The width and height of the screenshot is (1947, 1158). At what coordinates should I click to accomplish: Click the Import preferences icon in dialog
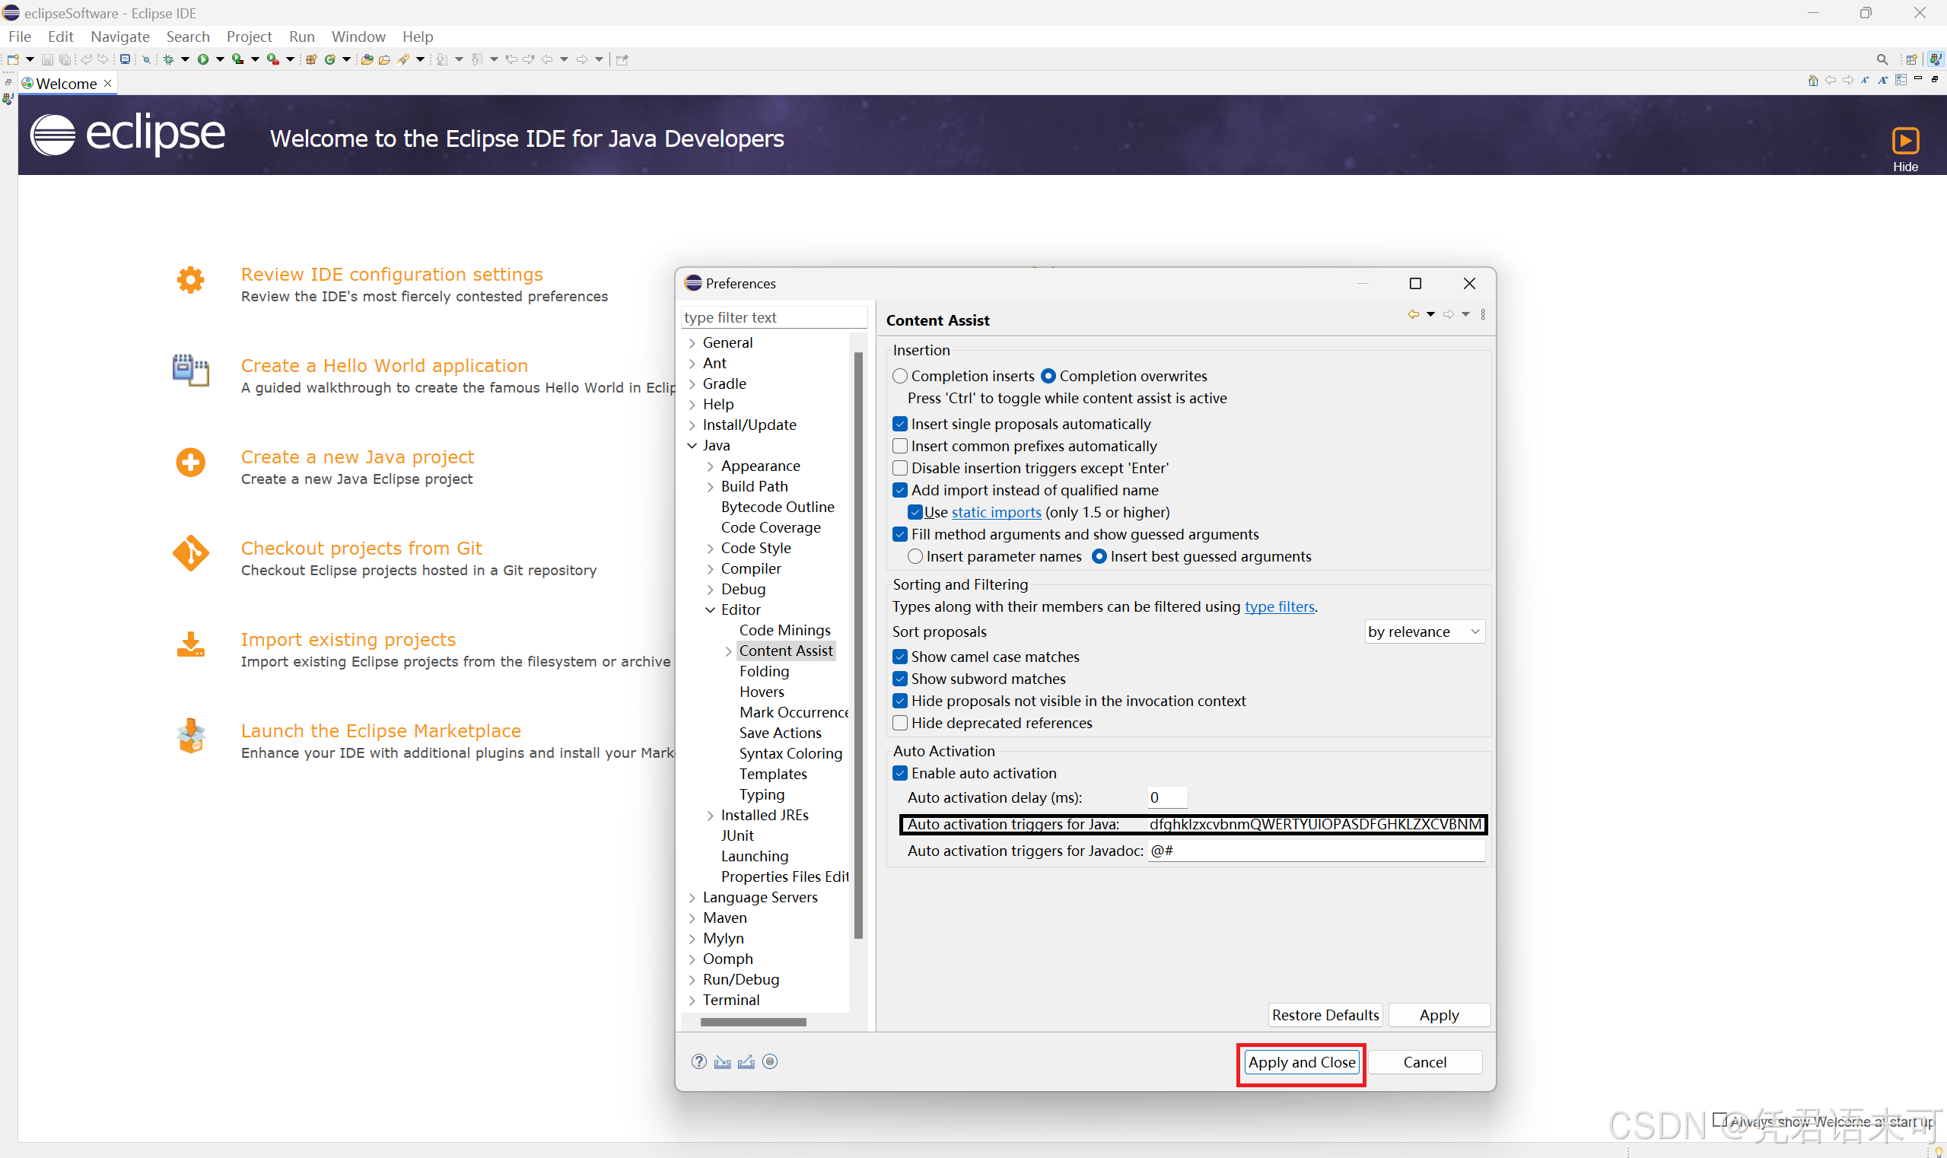click(723, 1061)
